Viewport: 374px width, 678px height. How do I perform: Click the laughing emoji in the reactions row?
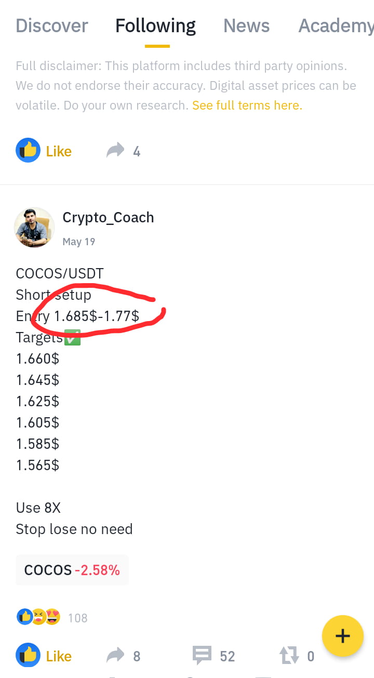click(37, 617)
